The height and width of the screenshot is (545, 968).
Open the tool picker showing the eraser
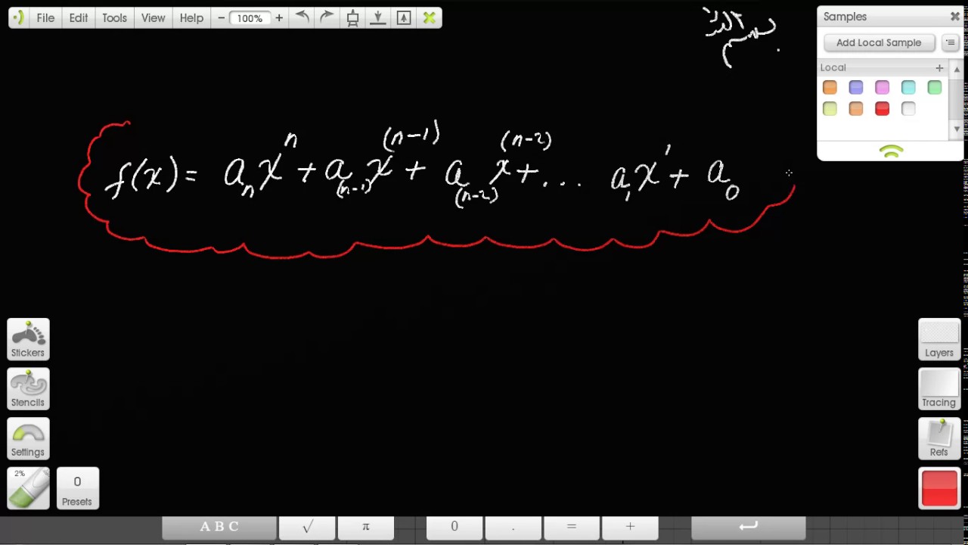tap(28, 488)
